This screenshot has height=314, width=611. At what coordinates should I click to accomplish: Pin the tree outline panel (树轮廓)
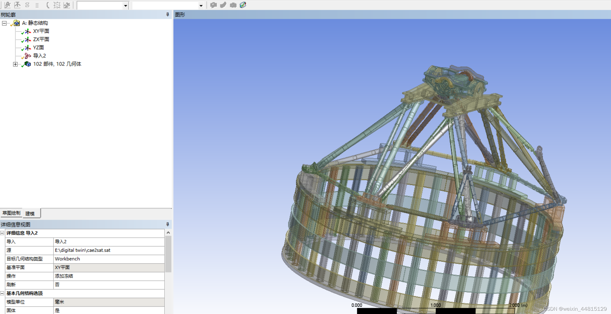pos(168,14)
